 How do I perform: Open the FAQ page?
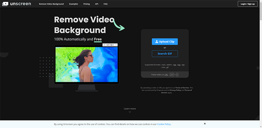[x=105, y=4]
